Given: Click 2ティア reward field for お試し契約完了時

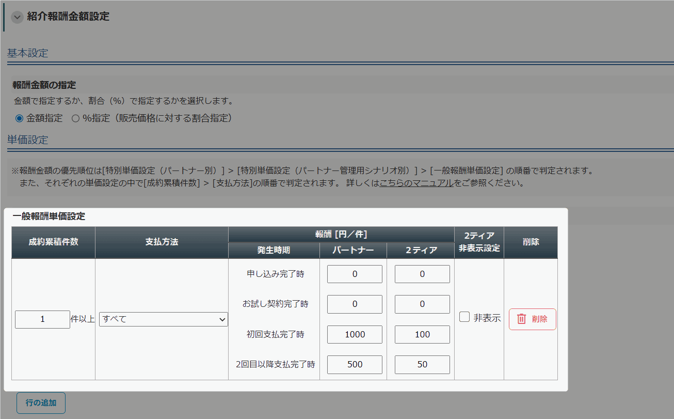Looking at the screenshot, I should coord(422,304).
